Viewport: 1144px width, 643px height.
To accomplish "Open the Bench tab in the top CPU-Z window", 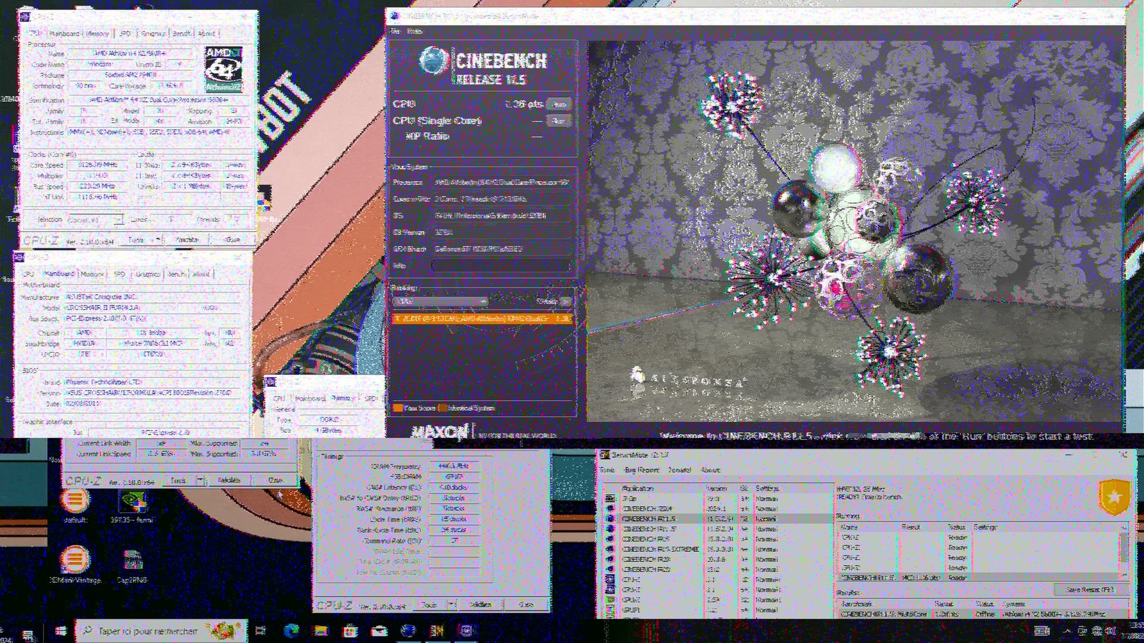I will point(181,34).
